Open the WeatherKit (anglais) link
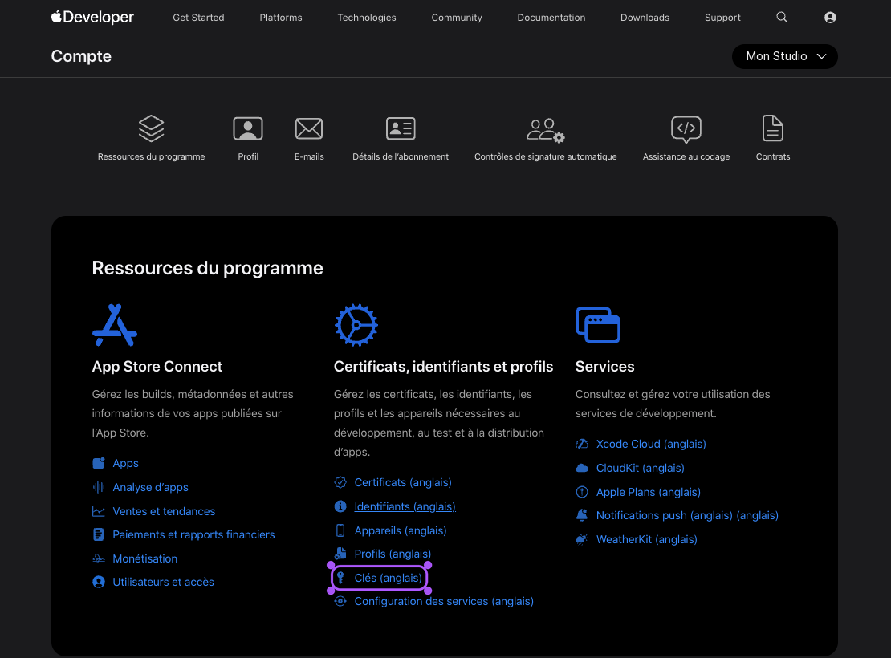 click(647, 540)
